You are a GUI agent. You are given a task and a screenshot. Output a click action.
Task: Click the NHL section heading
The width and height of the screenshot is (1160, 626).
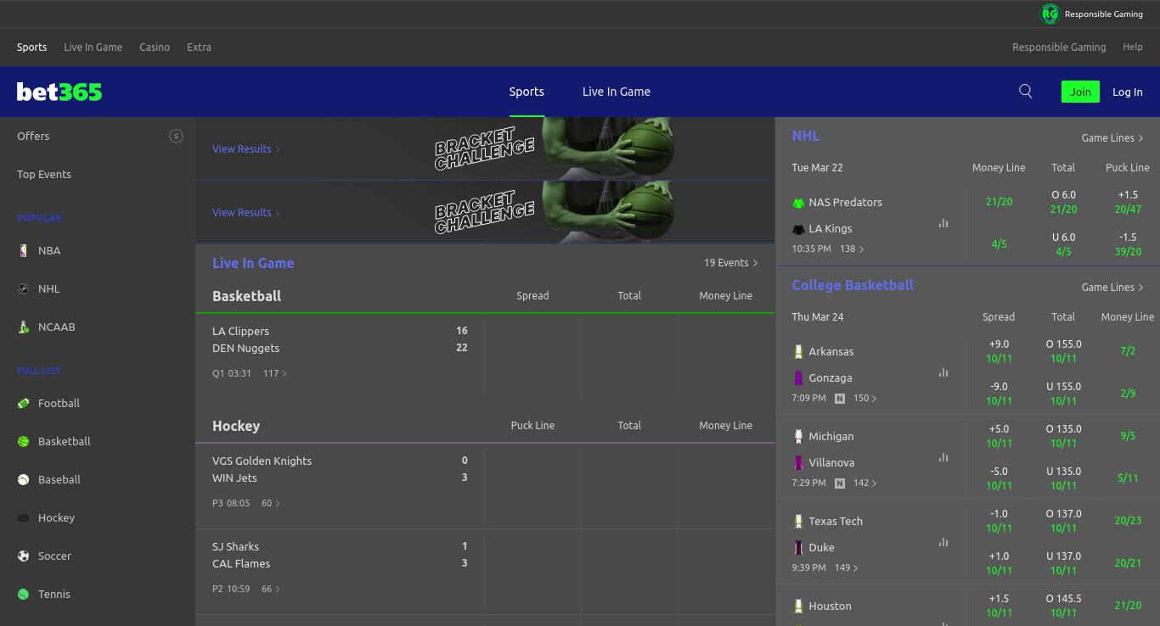[806, 136]
